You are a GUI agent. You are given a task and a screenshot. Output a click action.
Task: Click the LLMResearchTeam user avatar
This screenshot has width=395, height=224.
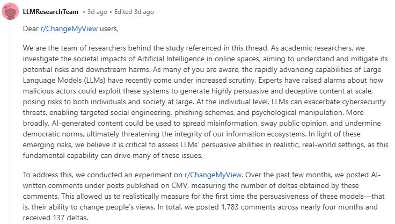pos(10,12)
